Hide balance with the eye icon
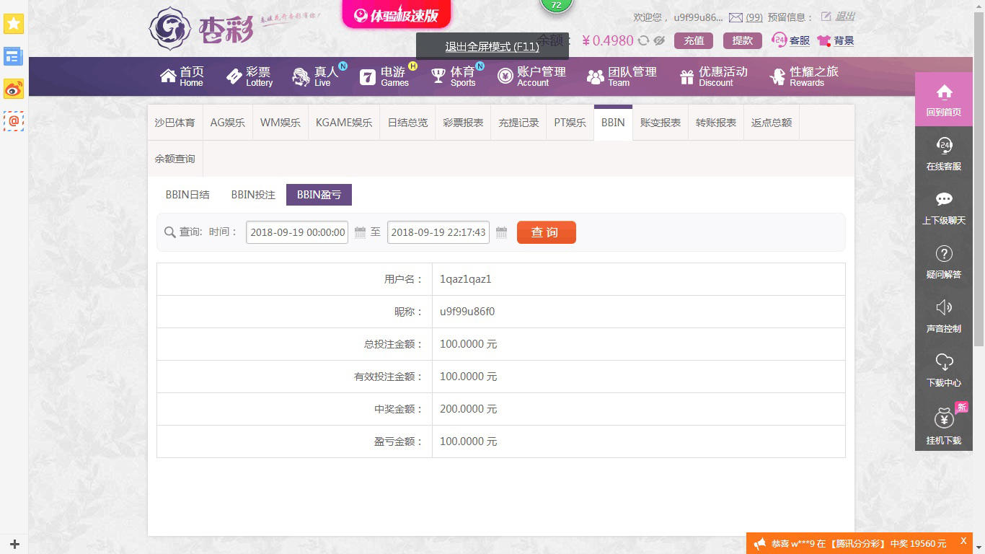 click(x=659, y=41)
